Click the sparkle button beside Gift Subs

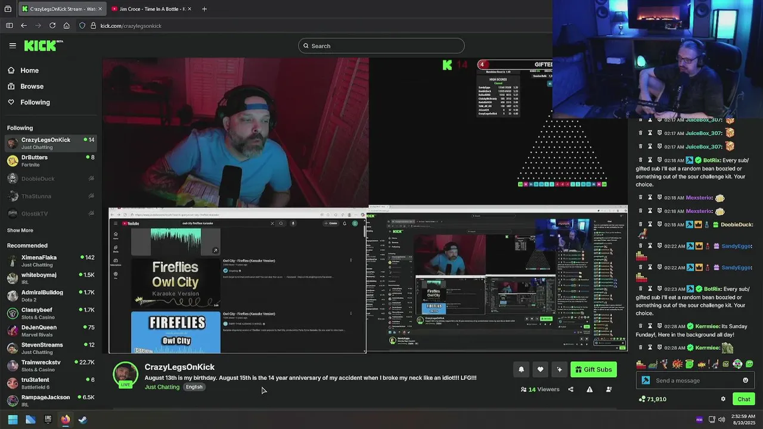[x=559, y=369]
